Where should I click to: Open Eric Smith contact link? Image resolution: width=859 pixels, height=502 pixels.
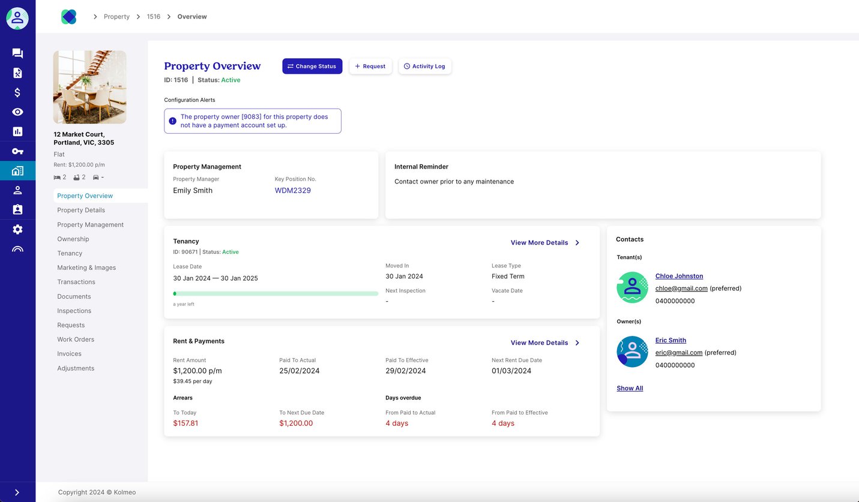[x=671, y=340]
